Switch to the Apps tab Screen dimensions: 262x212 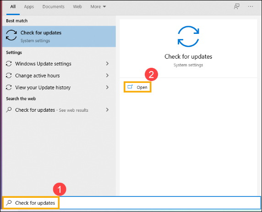(29, 7)
